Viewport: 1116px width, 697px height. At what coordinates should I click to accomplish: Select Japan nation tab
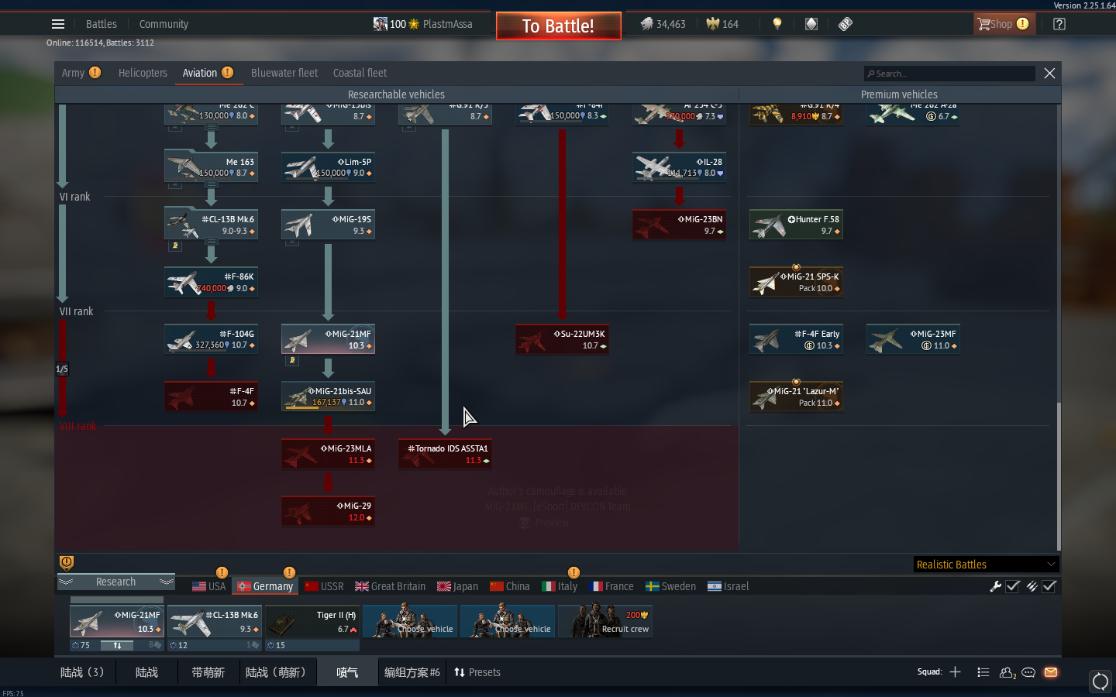(458, 586)
